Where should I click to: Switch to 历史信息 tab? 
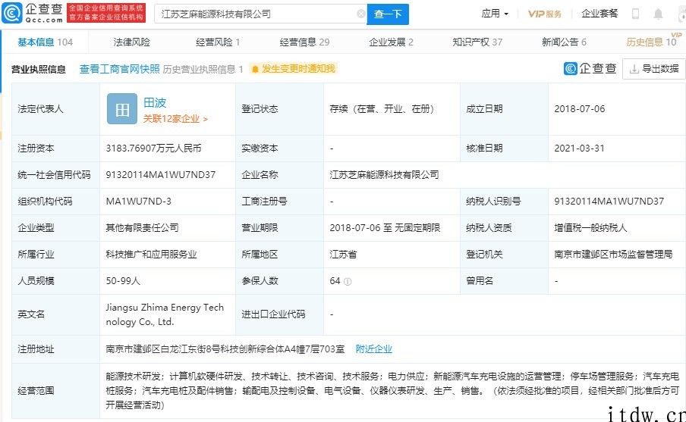(x=651, y=42)
